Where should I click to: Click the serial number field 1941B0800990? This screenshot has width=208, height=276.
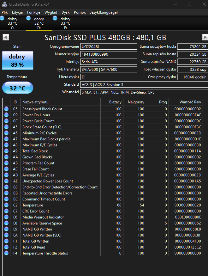[109, 54]
